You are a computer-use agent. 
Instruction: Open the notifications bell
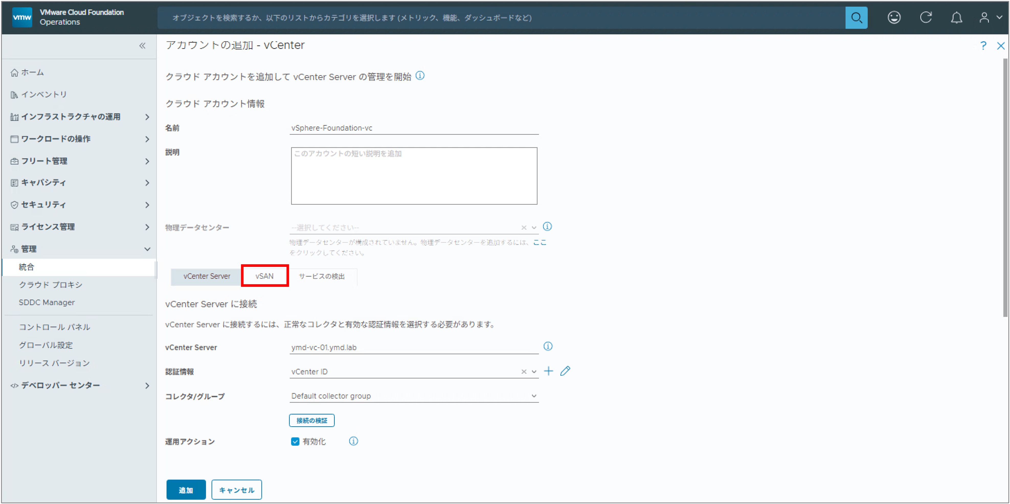tap(957, 18)
